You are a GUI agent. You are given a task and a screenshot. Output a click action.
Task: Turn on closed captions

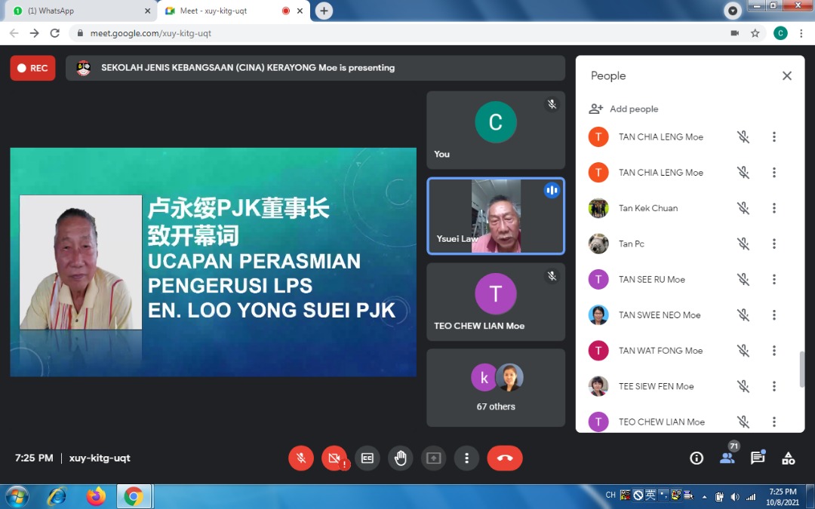click(x=368, y=458)
